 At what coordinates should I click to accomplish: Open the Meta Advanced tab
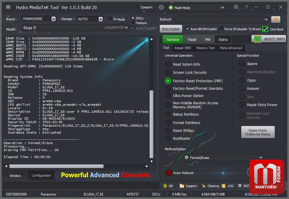pyautogui.click(x=231, y=48)
